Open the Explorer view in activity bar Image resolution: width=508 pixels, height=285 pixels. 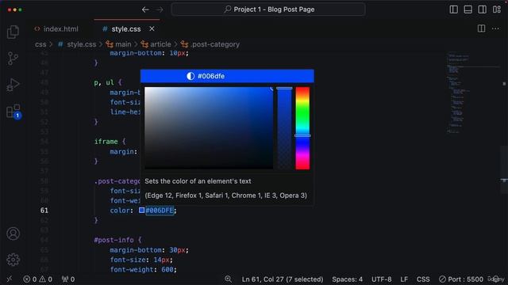[x=13, y=32]
